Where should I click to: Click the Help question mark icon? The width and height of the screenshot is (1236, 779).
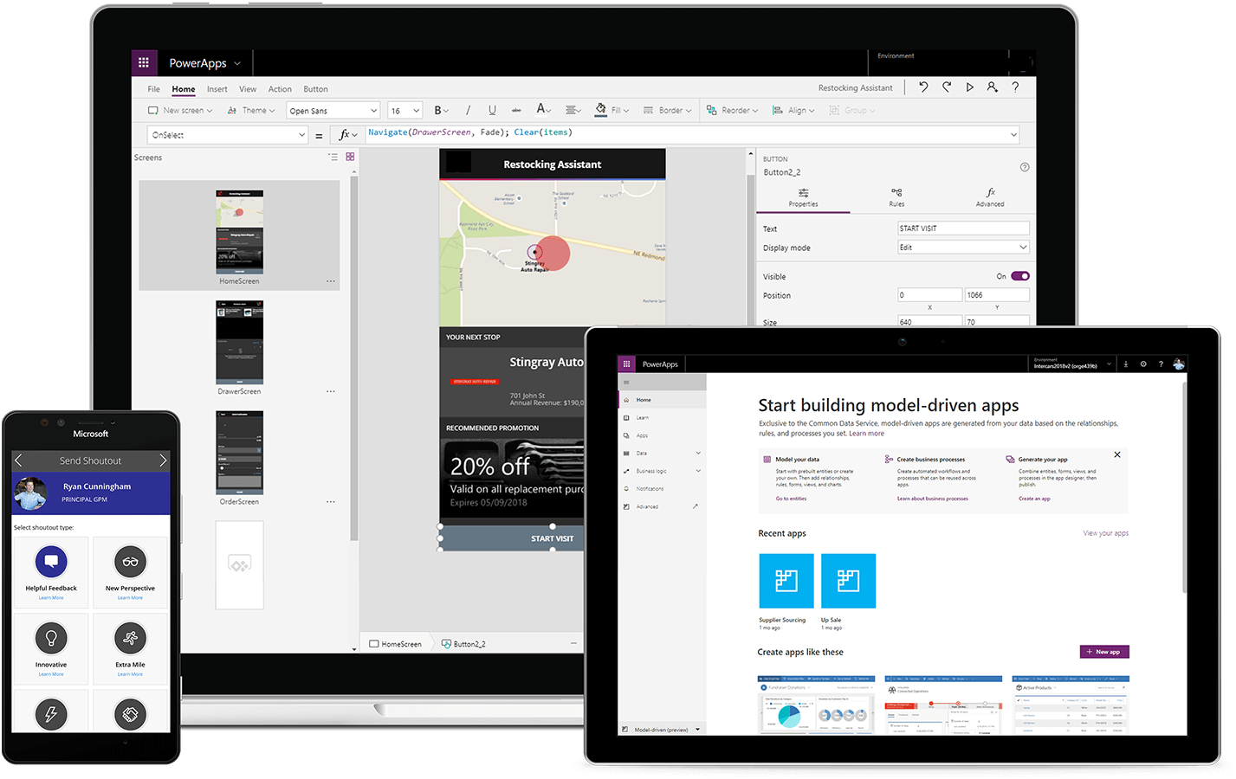[1013, 87]
